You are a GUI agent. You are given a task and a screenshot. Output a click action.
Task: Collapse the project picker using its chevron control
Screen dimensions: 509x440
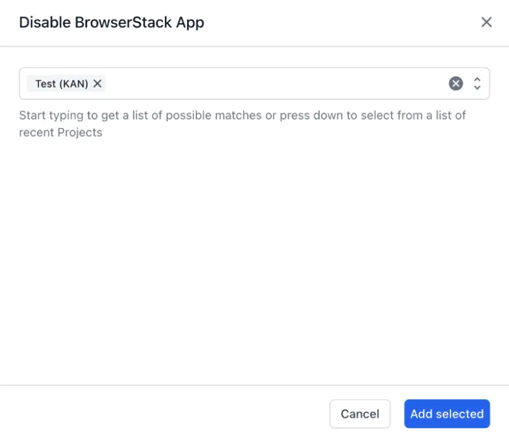click(x=476, y=80)
